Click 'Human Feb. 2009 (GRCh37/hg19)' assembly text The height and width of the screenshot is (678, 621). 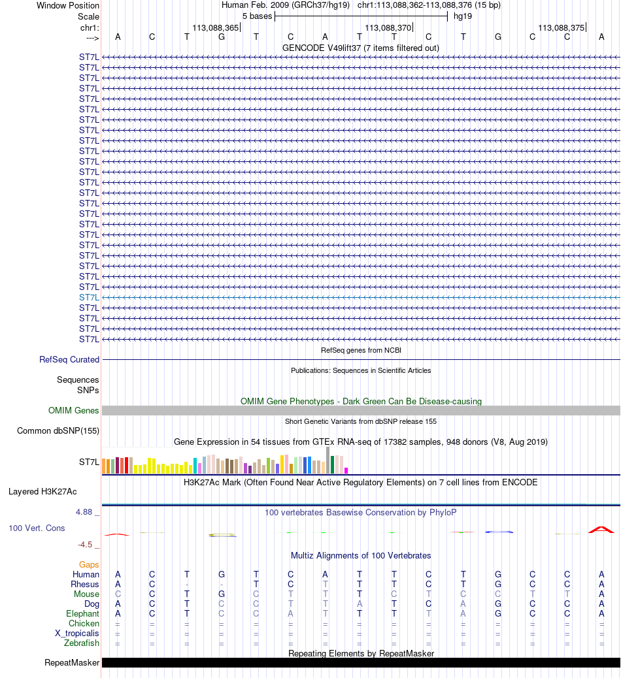coord(286,5)
